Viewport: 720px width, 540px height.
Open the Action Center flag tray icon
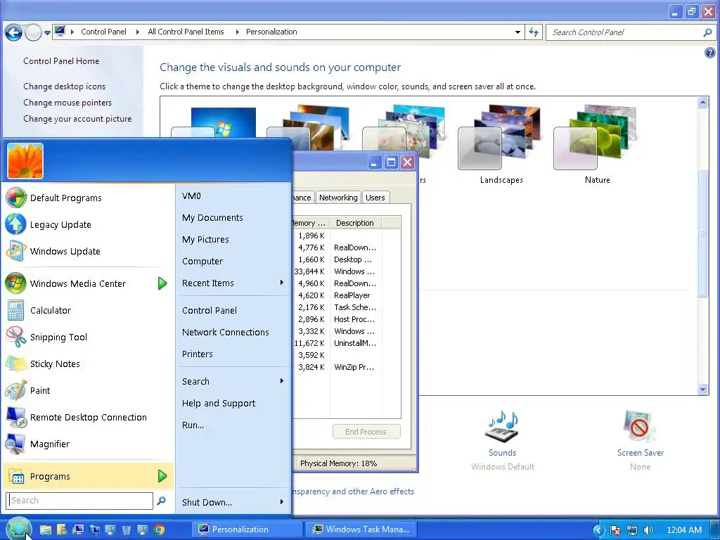[x=615, y=530]
